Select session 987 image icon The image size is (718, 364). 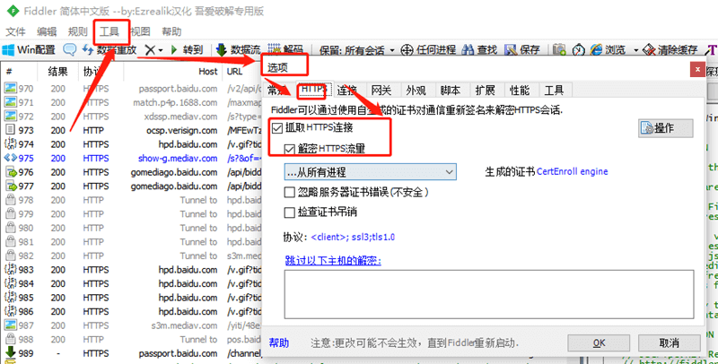pyautogui.click(x=10, y=325)
